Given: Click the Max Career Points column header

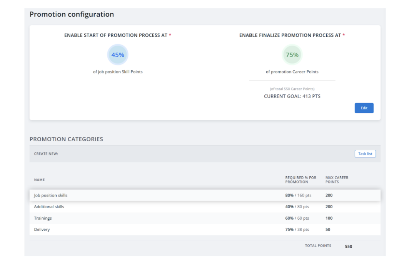Looking at the screenshot, I should click(337, 180).
